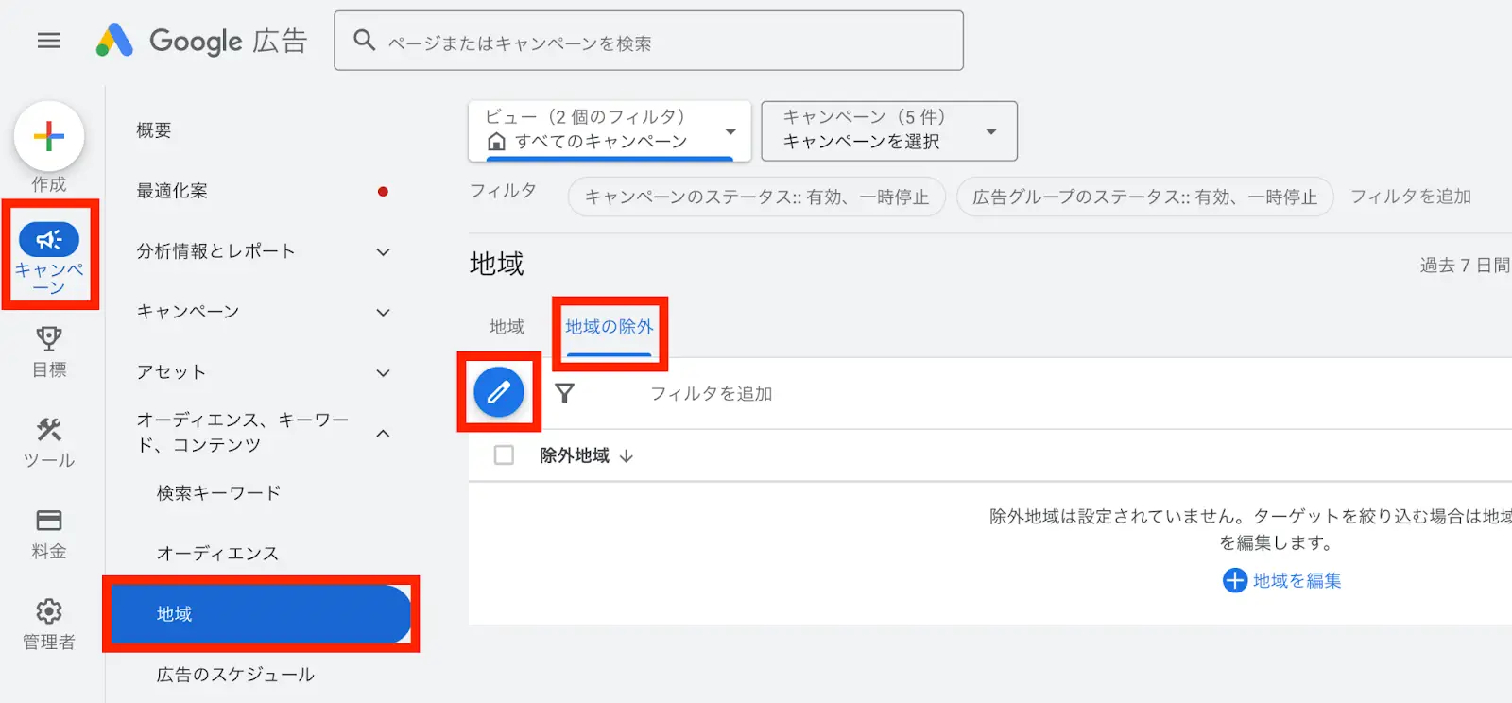
Task: Click the plus icon beside 地域を編集
Action: coord(1235,580)
